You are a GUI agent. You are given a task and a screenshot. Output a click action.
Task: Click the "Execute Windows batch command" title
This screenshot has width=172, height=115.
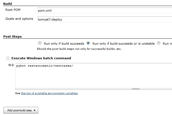tap(41, 58)
